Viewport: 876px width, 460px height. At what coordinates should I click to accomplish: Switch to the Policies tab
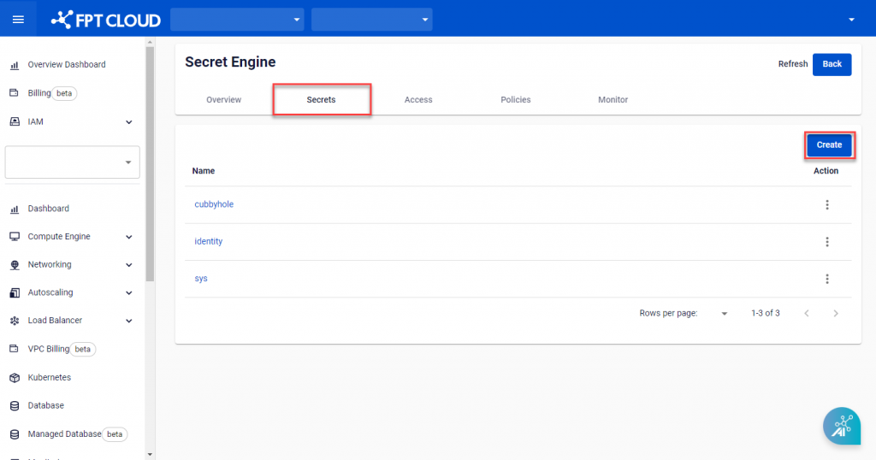(x=515, y=100)
